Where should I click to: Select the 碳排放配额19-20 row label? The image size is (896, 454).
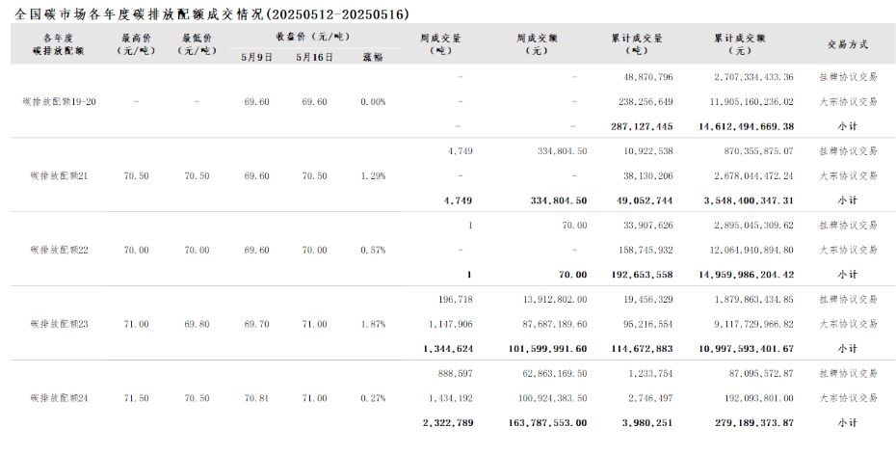(60, 102)
